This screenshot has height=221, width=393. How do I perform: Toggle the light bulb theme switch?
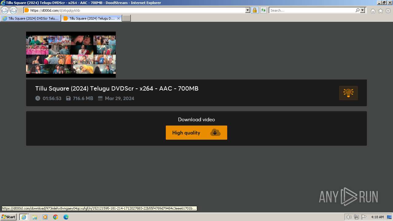pos(348,93)
